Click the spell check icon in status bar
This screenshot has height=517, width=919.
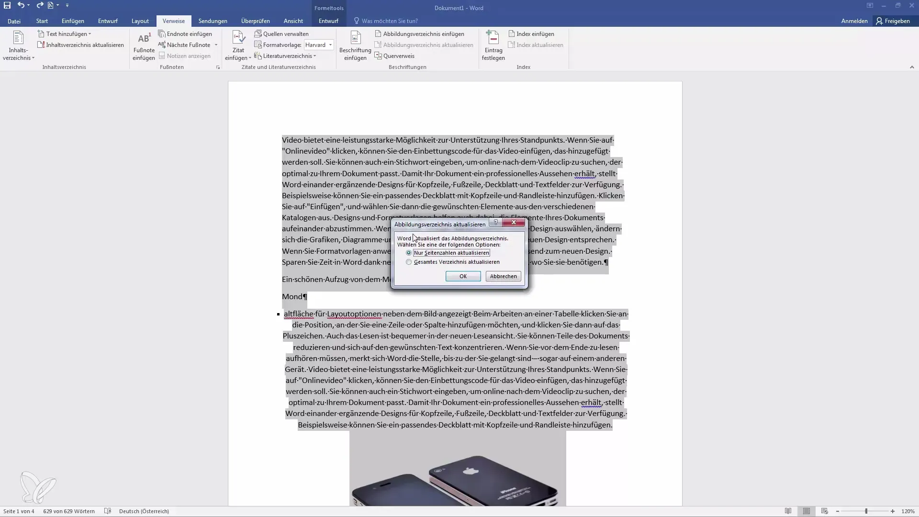(x=108, y=511)
